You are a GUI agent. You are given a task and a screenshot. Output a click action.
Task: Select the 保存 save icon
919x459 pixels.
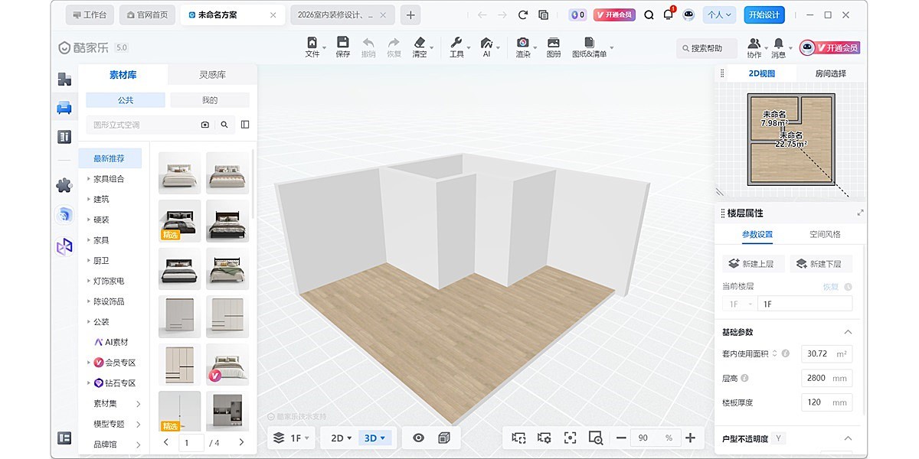coord(342,44)
